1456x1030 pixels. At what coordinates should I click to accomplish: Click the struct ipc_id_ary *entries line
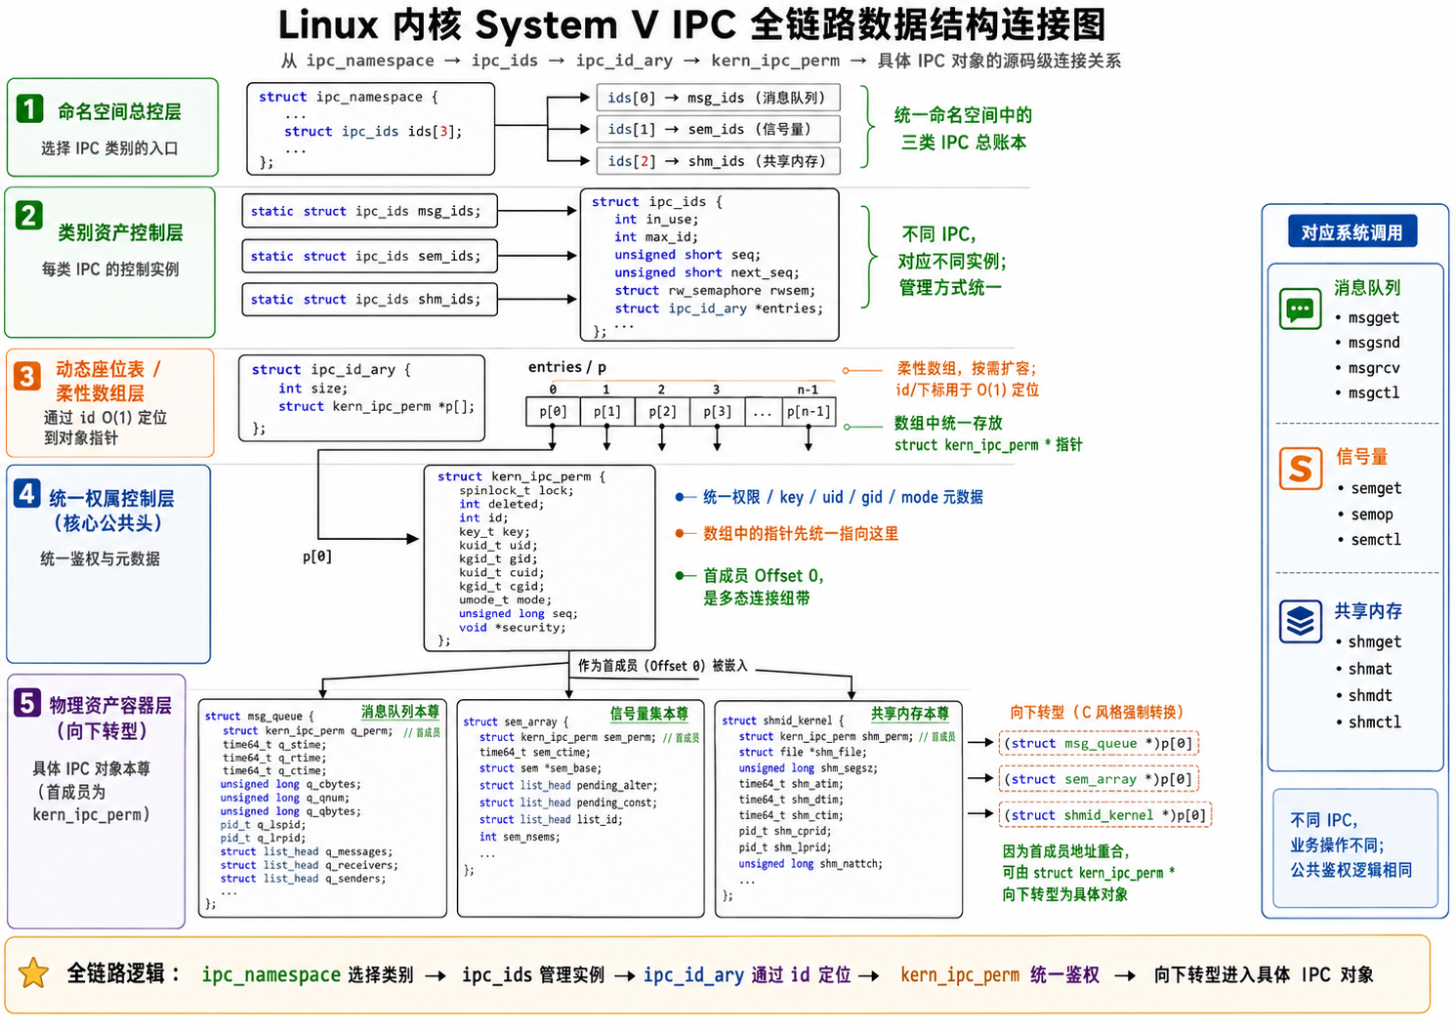[x=719, y=309]
